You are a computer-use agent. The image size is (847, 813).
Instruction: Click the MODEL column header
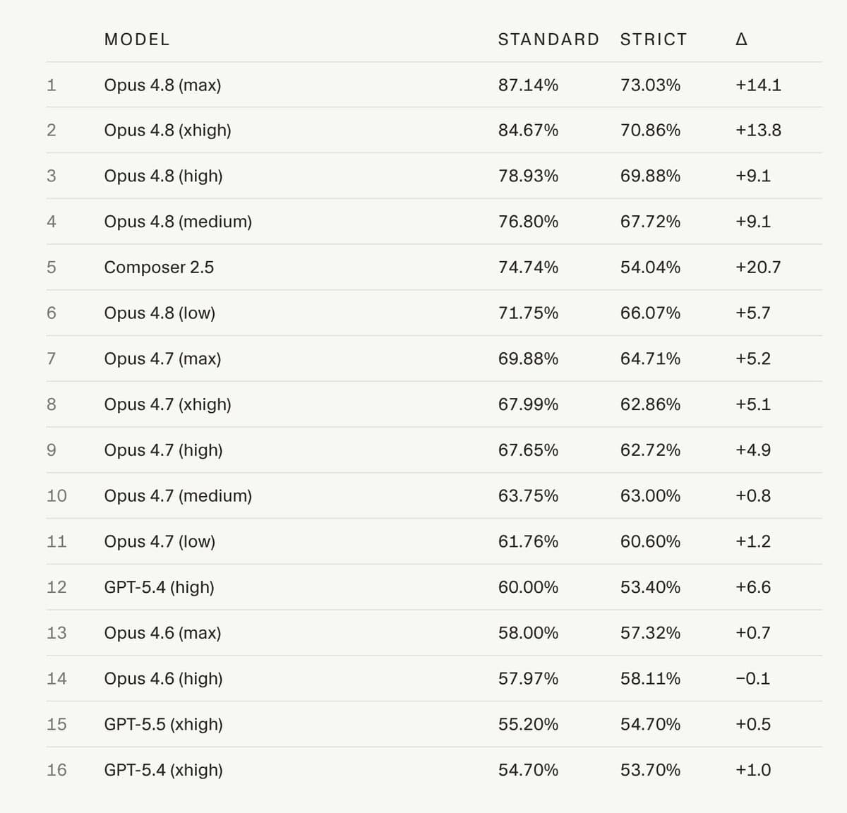pos(137,40)
